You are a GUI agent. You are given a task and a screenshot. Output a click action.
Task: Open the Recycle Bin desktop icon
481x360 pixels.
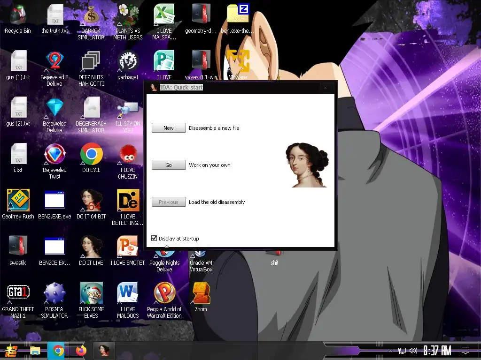point(18,15)
